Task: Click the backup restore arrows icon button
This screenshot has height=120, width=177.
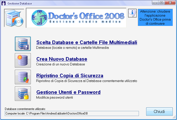Action: (23, 77)
